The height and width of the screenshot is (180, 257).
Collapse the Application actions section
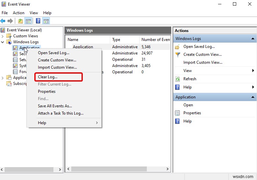pyautogui.click(x=253, y=97)
